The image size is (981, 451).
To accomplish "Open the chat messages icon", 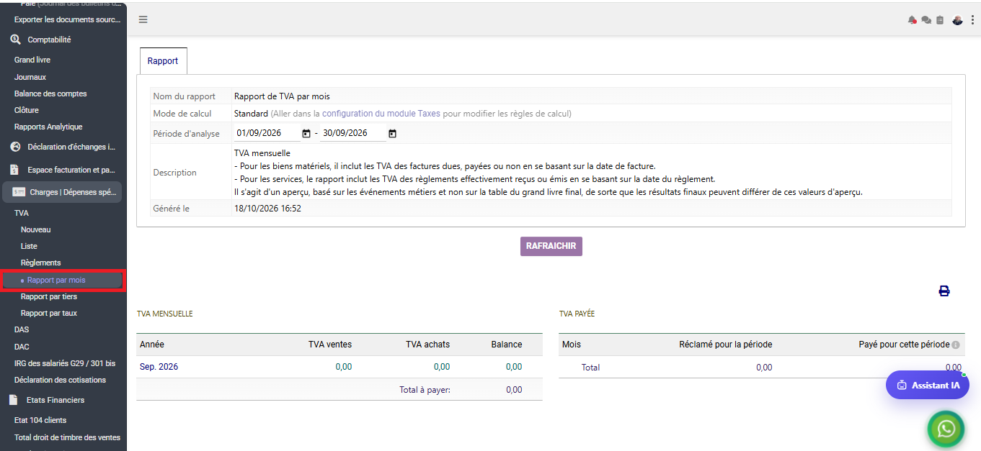I will point(926,20).
